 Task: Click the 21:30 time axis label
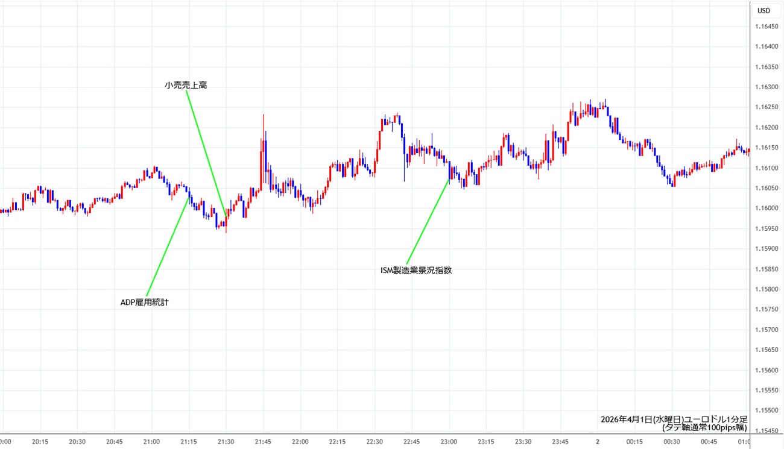pos(226,442)
